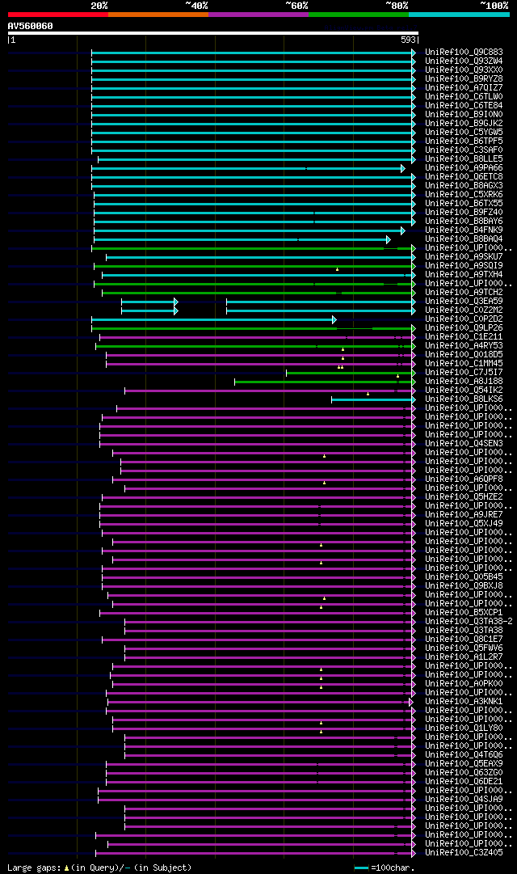The width and height of the screenshot is (517, 874).
Task: Pick the UniRef100_C1MM45 label
Action: [464, 365]
